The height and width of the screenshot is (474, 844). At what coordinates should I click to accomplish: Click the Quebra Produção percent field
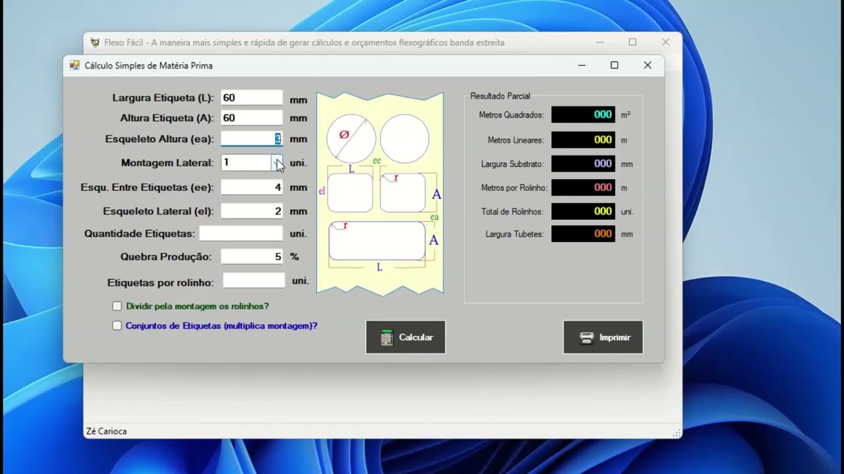[251, 257]
